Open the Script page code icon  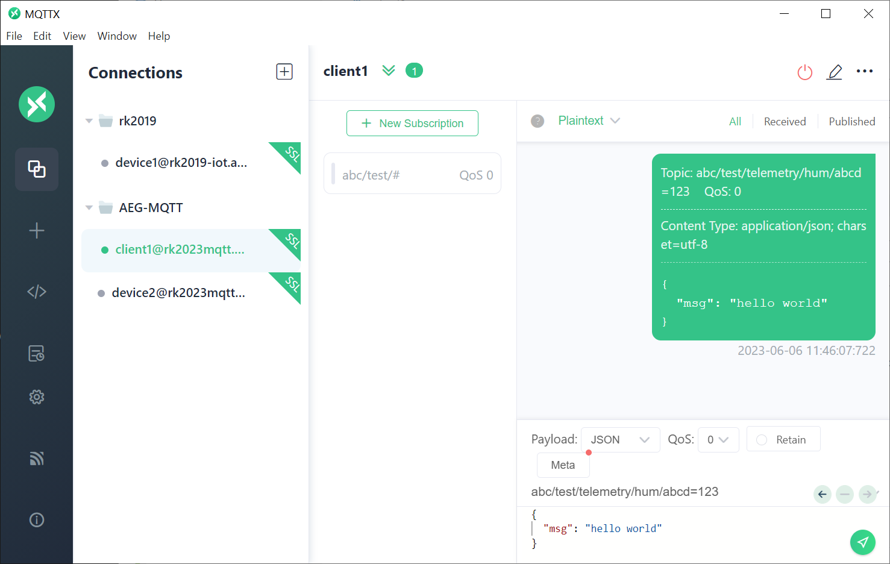pos(37,292)
